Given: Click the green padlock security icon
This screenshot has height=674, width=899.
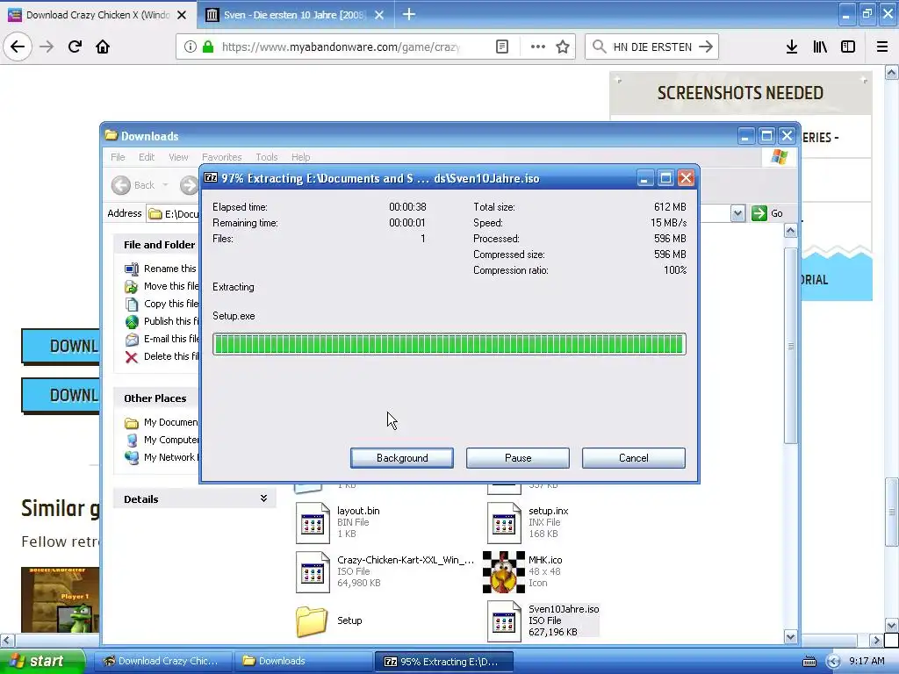Looking at the screenshot, I should [207, 47].
